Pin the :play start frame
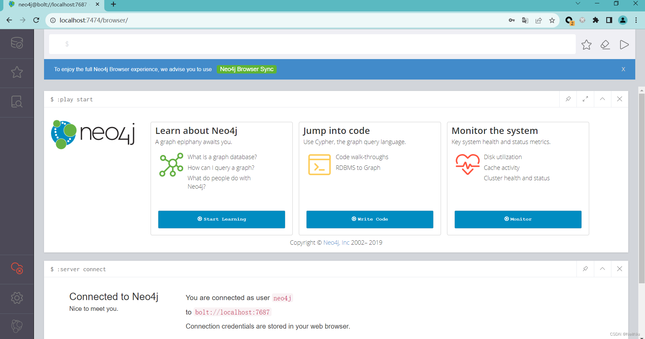Screen dimensions: 645x339 click(x=568, y=99)
